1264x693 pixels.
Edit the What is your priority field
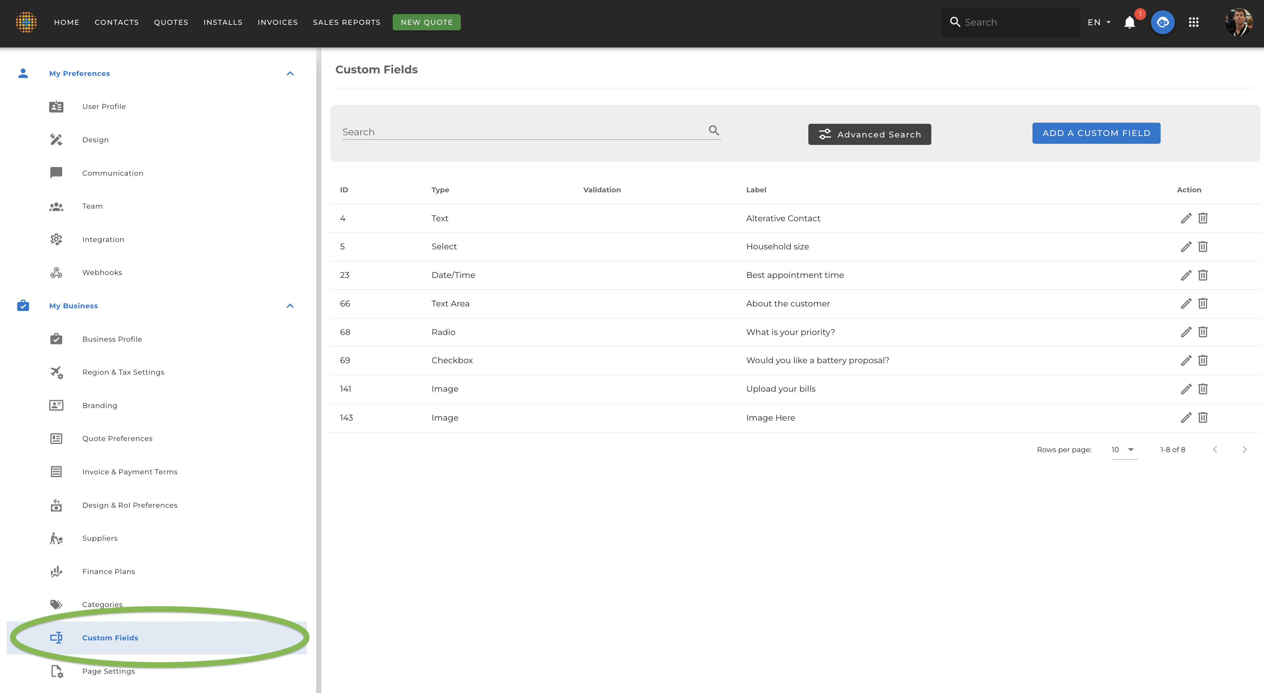(1186, 332)
